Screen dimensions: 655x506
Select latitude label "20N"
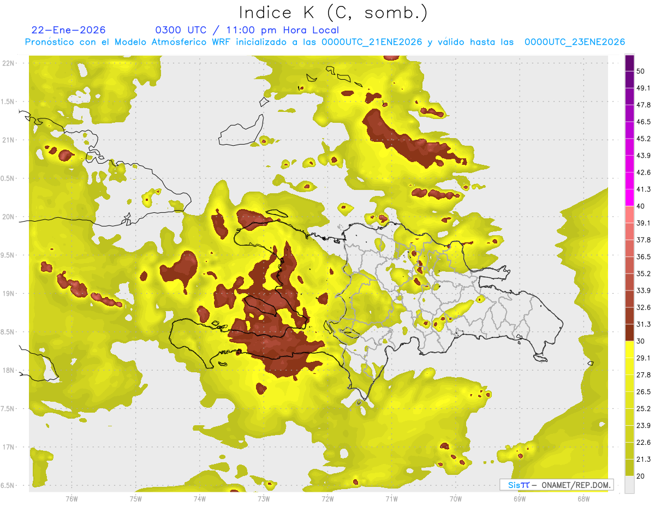point(8,217)
